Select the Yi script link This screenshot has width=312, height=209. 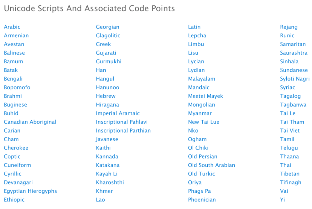click(x=282, y=200)
